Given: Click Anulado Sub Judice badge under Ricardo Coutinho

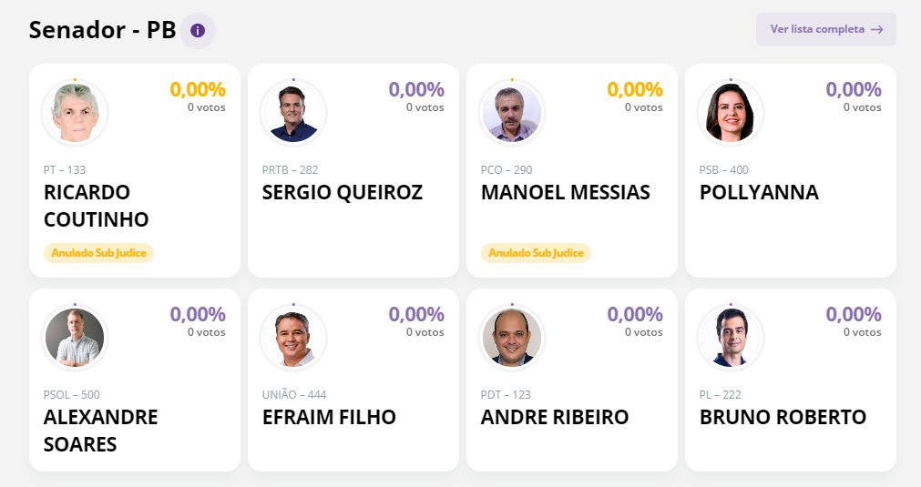Looking at the screenshot, I should (98, 252).
